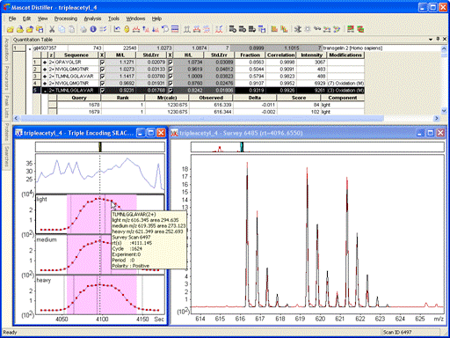Click the red peaks icon beside padlock
450x338 pixels.
(x=136, y=29)
